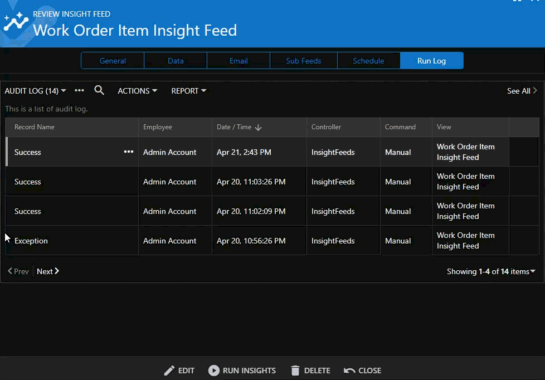The height and width of the screenshot is (380, 545).
Task: Run insights with the play button
Action: (x=242, y=371)
